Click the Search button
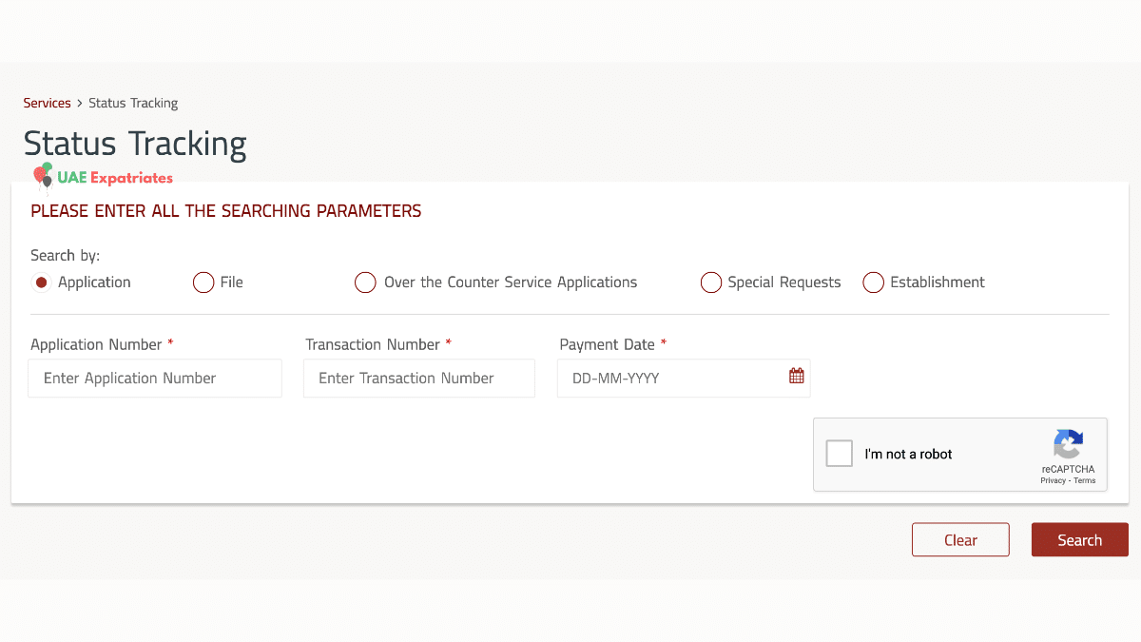Image resolution: width=1141 pixels, height=642 pixels. click(1079, 539)
